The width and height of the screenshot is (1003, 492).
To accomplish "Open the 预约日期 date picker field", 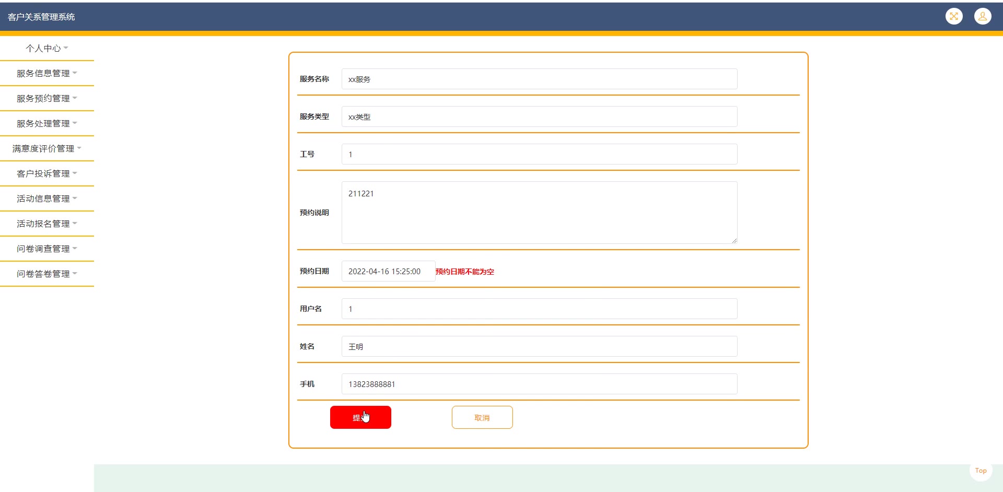I will click(388, 271).
